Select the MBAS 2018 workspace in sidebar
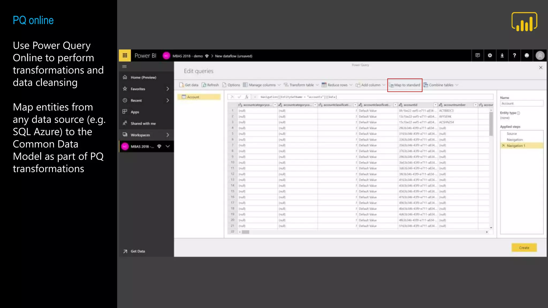Screen dimensions: 548x308 coord(142,146)
